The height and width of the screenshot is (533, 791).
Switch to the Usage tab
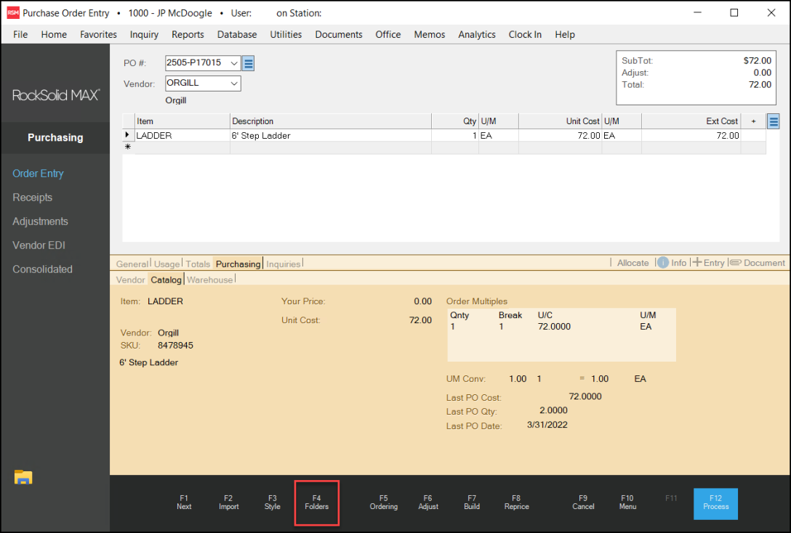(x=166, y=264)
